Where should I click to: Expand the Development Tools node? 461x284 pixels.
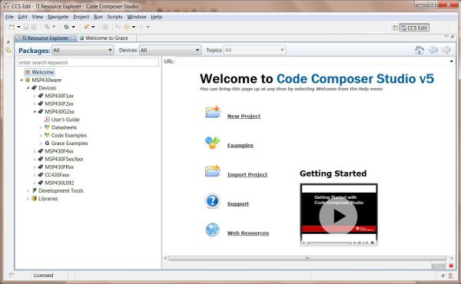28,191
